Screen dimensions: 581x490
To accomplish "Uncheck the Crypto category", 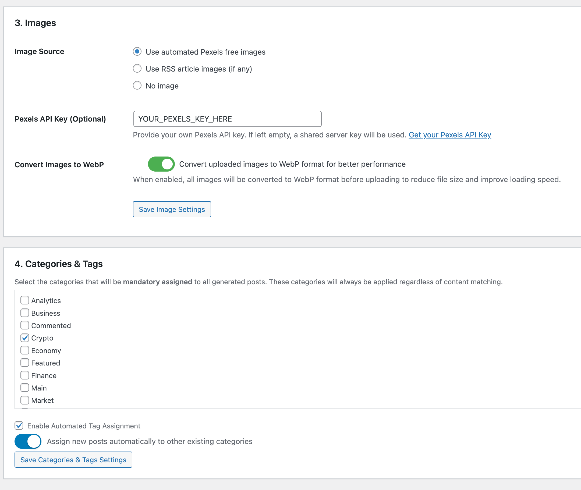I will (x=24, y=338).
